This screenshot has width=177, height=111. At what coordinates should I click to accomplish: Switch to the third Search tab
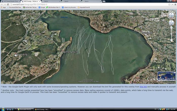tap(92, 1)
